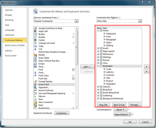
Task: Uncheck the Home tab checkbox
Action: 101,30
